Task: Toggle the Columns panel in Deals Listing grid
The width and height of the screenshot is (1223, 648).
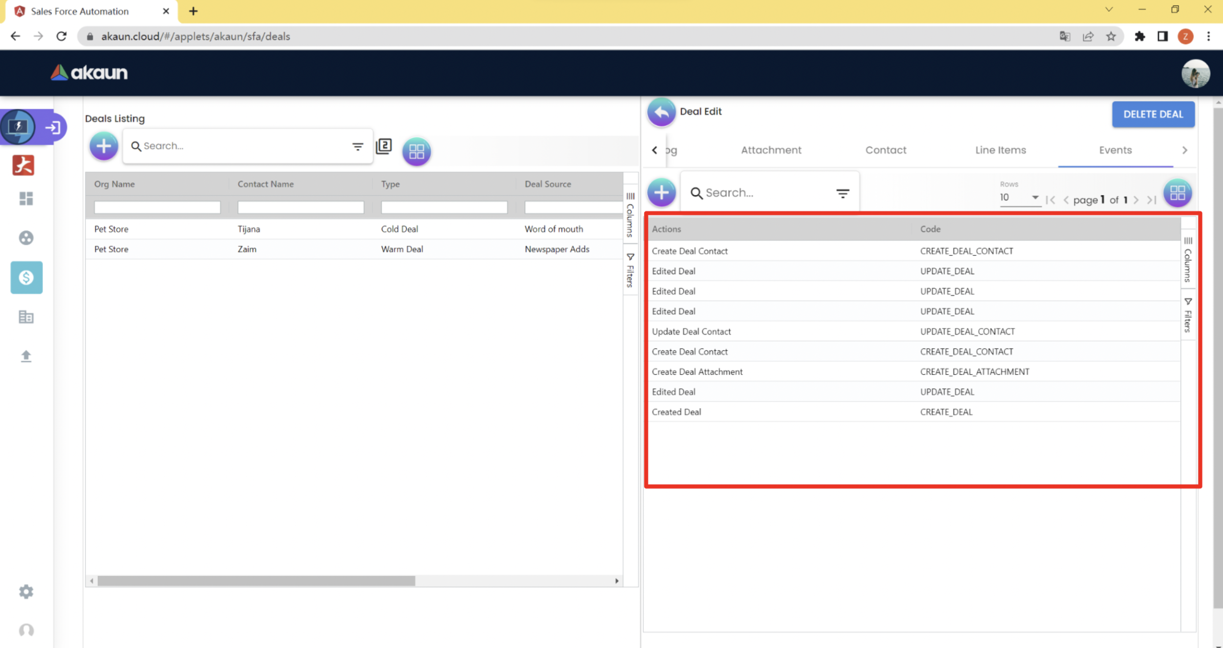Action: (x=630, y=215)
